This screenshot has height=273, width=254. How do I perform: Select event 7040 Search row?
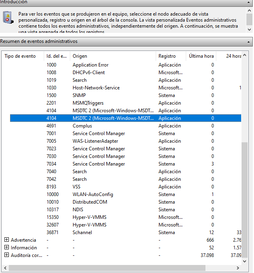pyautogui.click(x=126, y=172)
